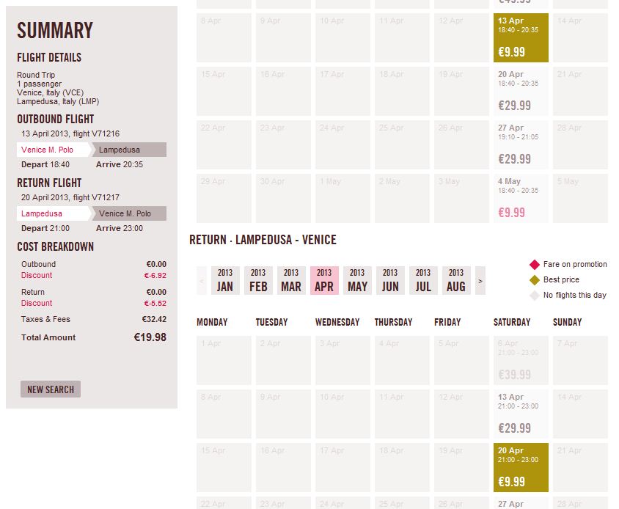Select outbound 27 Apr flight 19:10 - 21:05
This screenshot has height=509, width=619.
tap(521, 145)
